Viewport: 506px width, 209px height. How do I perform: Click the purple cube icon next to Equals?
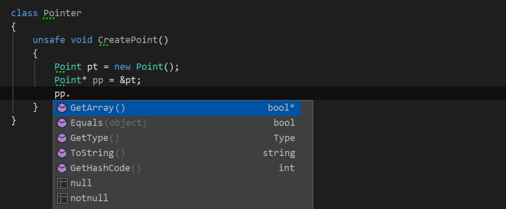pyautogui.click(x=62, y=123)
